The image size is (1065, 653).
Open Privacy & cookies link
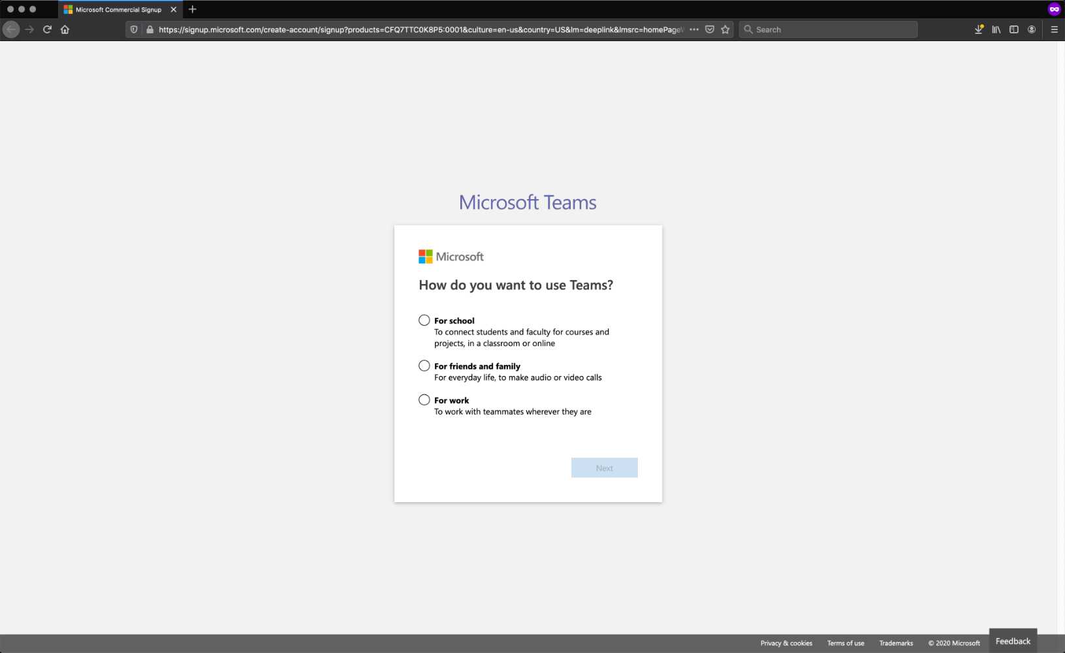[x=786, y=643]
